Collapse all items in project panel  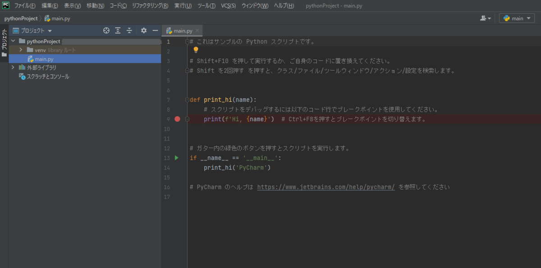coord(129,31)
